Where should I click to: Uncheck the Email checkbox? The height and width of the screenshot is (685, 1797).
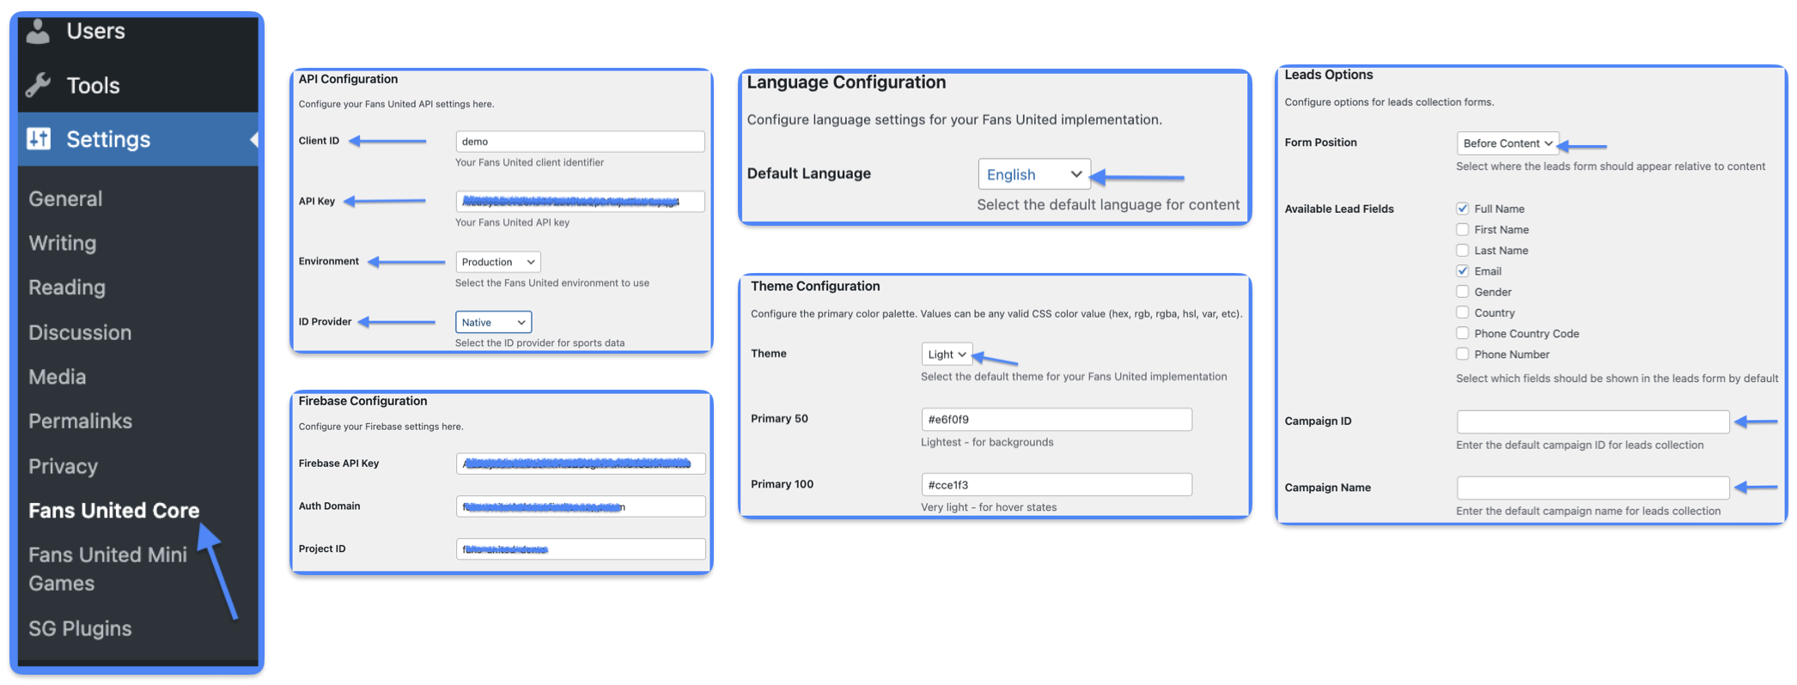pyautogui.click(x=1462, y=270)
